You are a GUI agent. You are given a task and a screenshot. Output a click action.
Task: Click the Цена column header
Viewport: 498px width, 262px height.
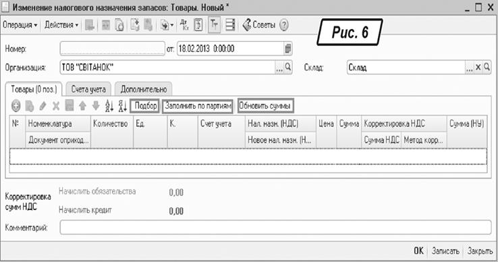[326, 132]
